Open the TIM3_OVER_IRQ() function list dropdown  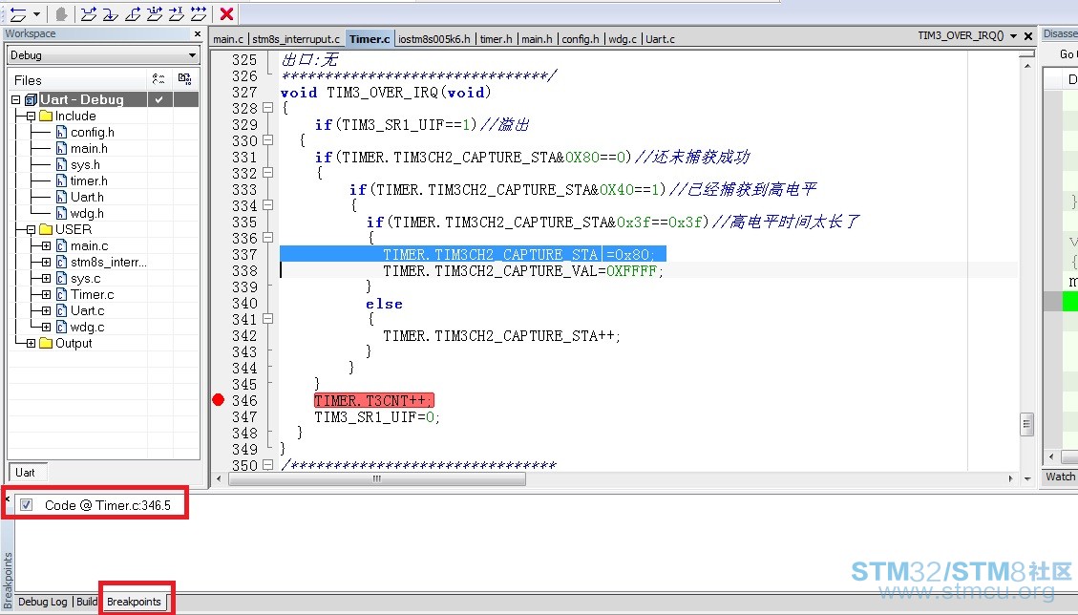point(1013,35)
